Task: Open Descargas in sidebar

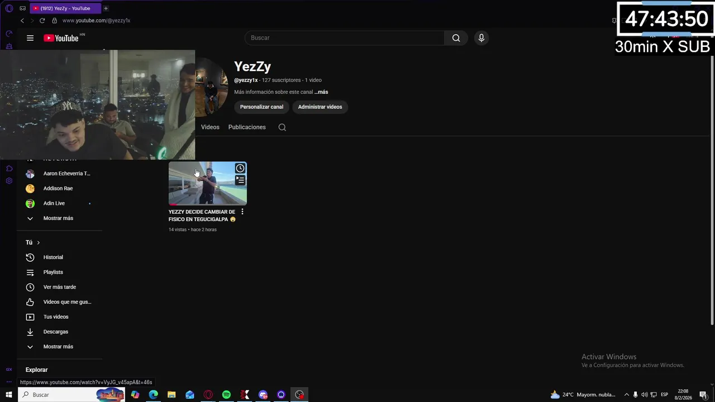Action: pyautogui.click(x=59, y=332)
